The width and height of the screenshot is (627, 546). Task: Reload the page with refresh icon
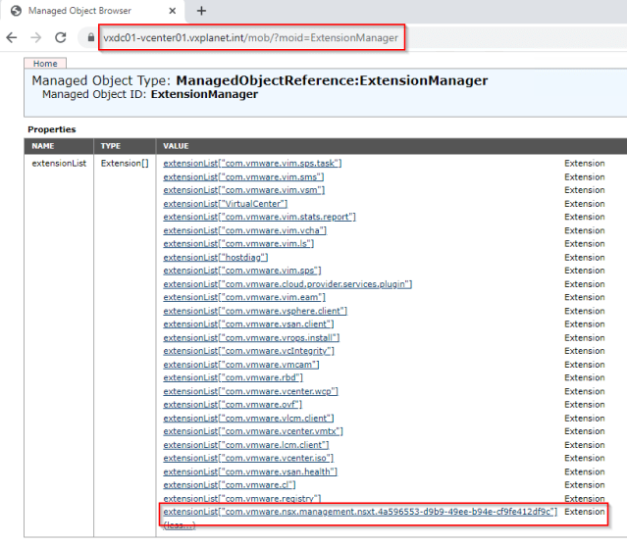61,37
